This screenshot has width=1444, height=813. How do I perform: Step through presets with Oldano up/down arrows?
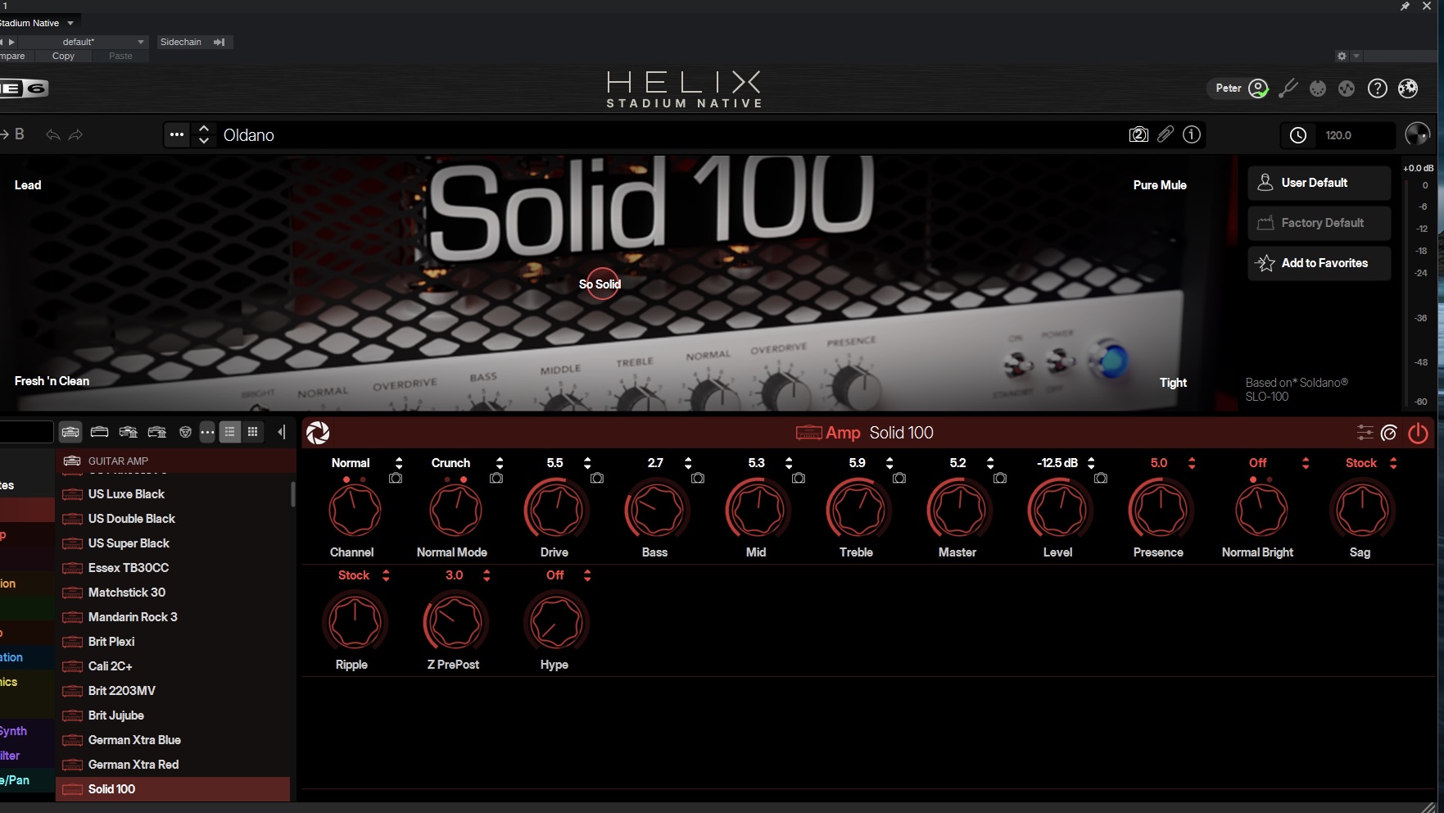(204, 134)
